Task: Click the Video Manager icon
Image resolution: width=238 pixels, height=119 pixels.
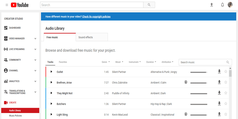Action: (6, 39)
